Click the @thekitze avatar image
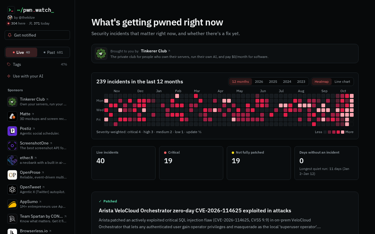 [10, 18]
